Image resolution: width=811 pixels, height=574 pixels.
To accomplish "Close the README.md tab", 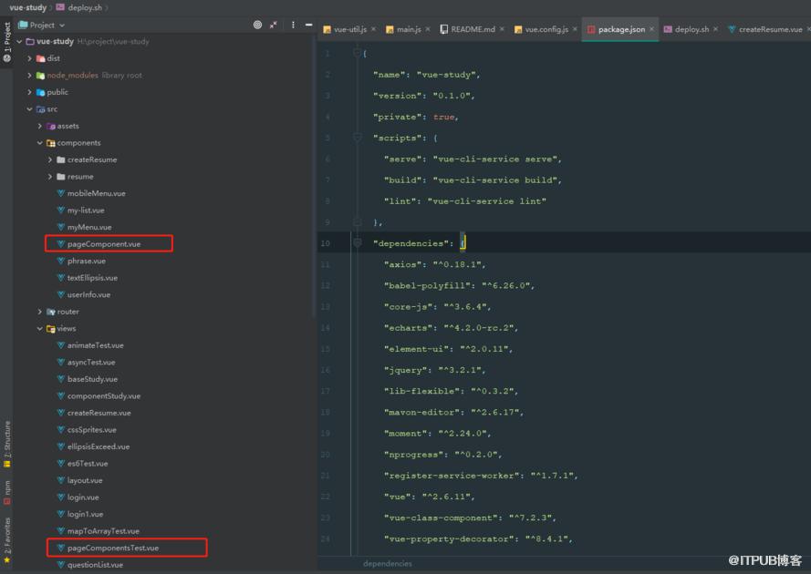I will 502,29.
